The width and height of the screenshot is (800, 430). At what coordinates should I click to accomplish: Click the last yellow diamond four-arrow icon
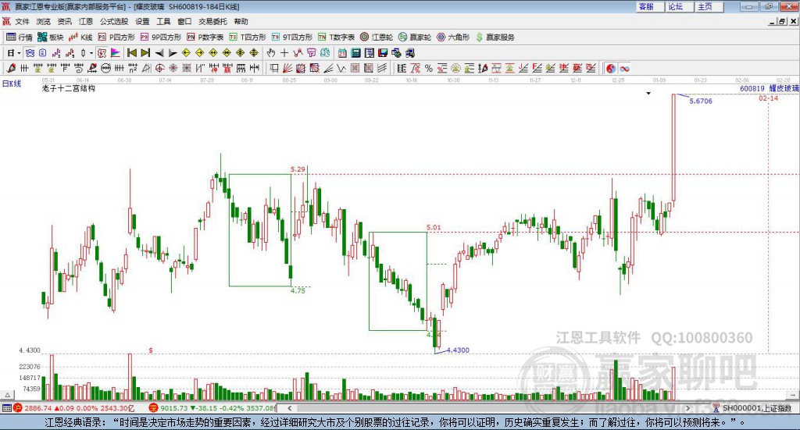[x=254, y=53]
